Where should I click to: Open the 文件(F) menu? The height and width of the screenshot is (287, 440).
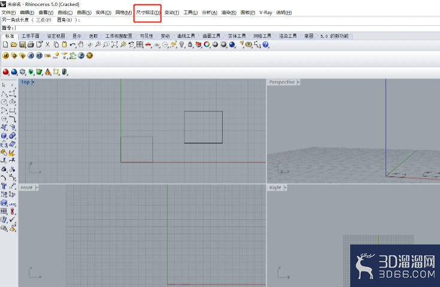(9, 13)
